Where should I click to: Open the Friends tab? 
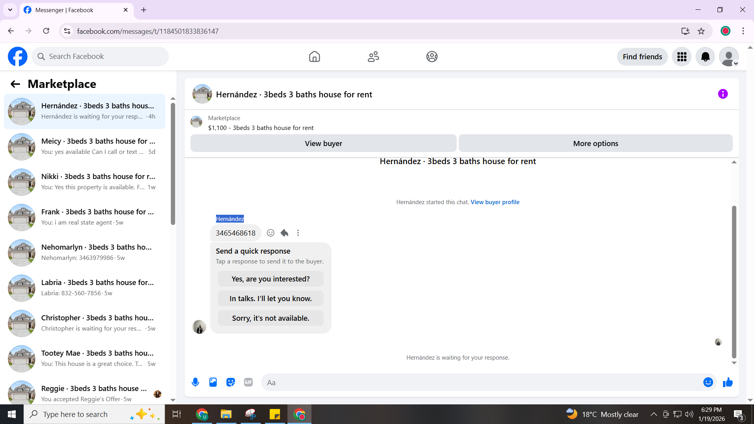373,57
